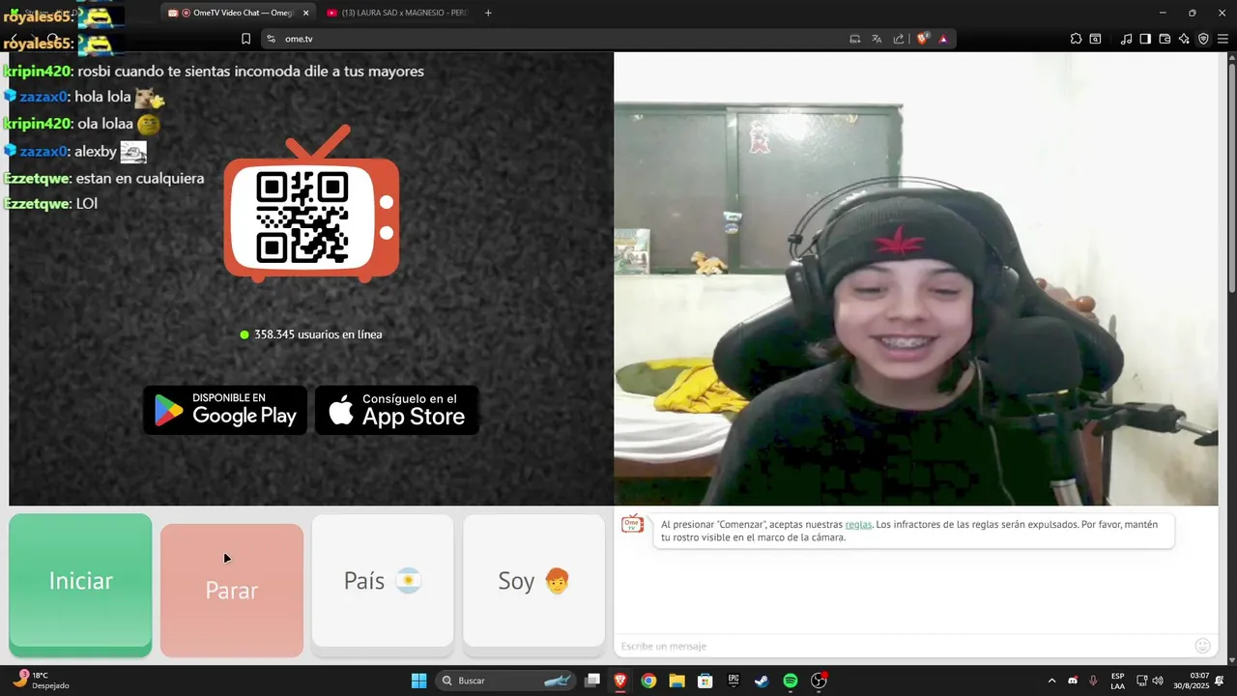
Task: Open the País country selector
Action: [383, 581]
